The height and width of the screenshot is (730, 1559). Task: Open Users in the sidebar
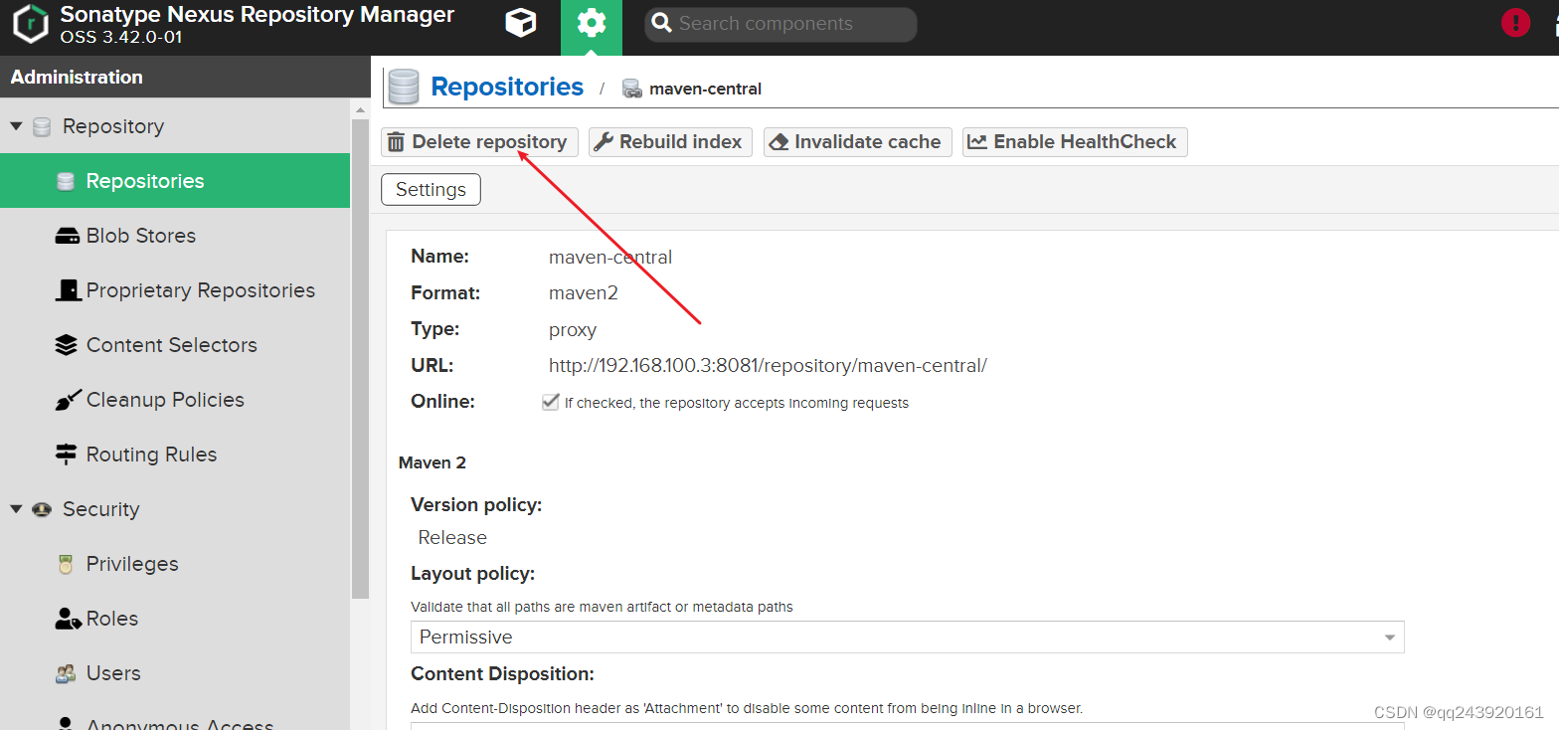[x=175, y=673]
